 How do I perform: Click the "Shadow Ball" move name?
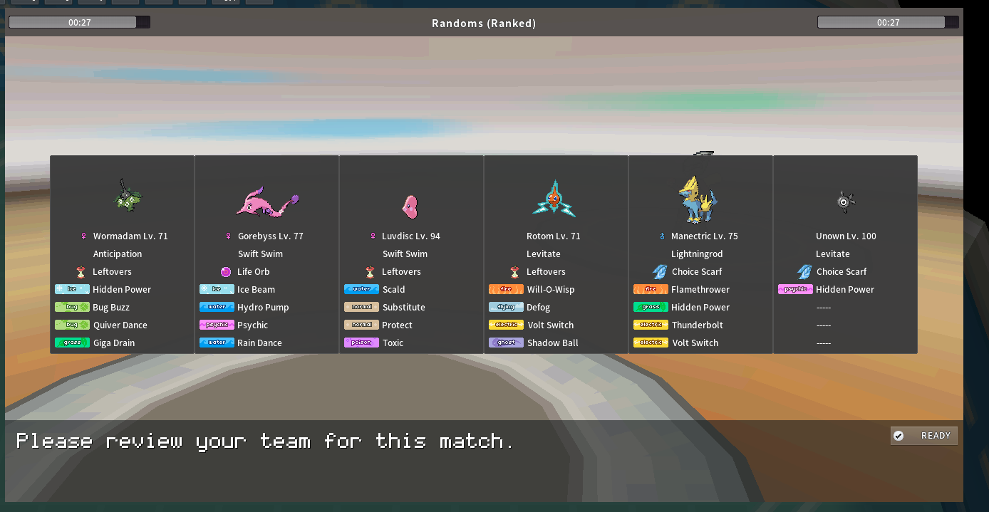[x=553, y=343]
